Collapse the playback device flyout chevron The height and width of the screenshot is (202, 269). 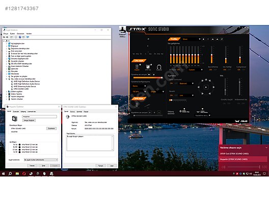click(x=266, y=148)
